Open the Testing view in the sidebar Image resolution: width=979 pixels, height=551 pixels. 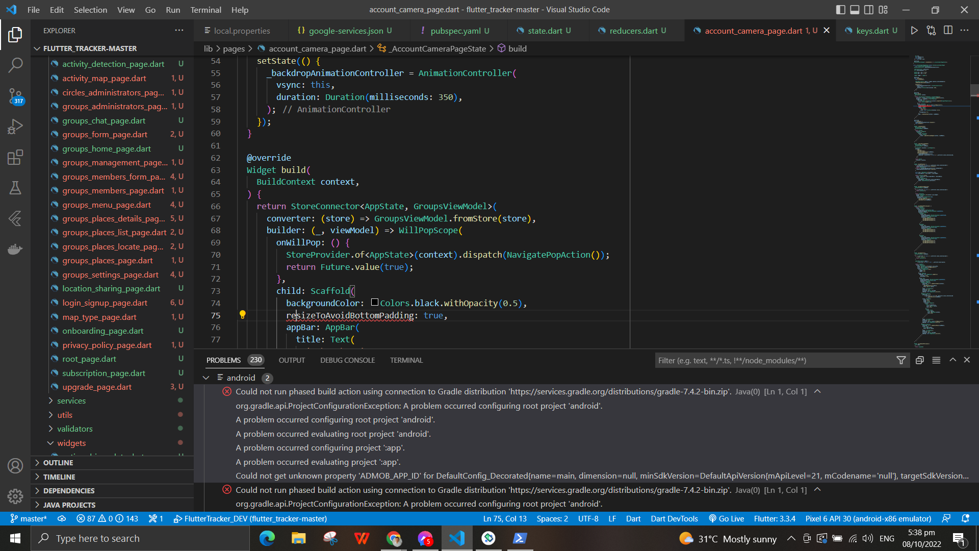[x=15, y=188]
